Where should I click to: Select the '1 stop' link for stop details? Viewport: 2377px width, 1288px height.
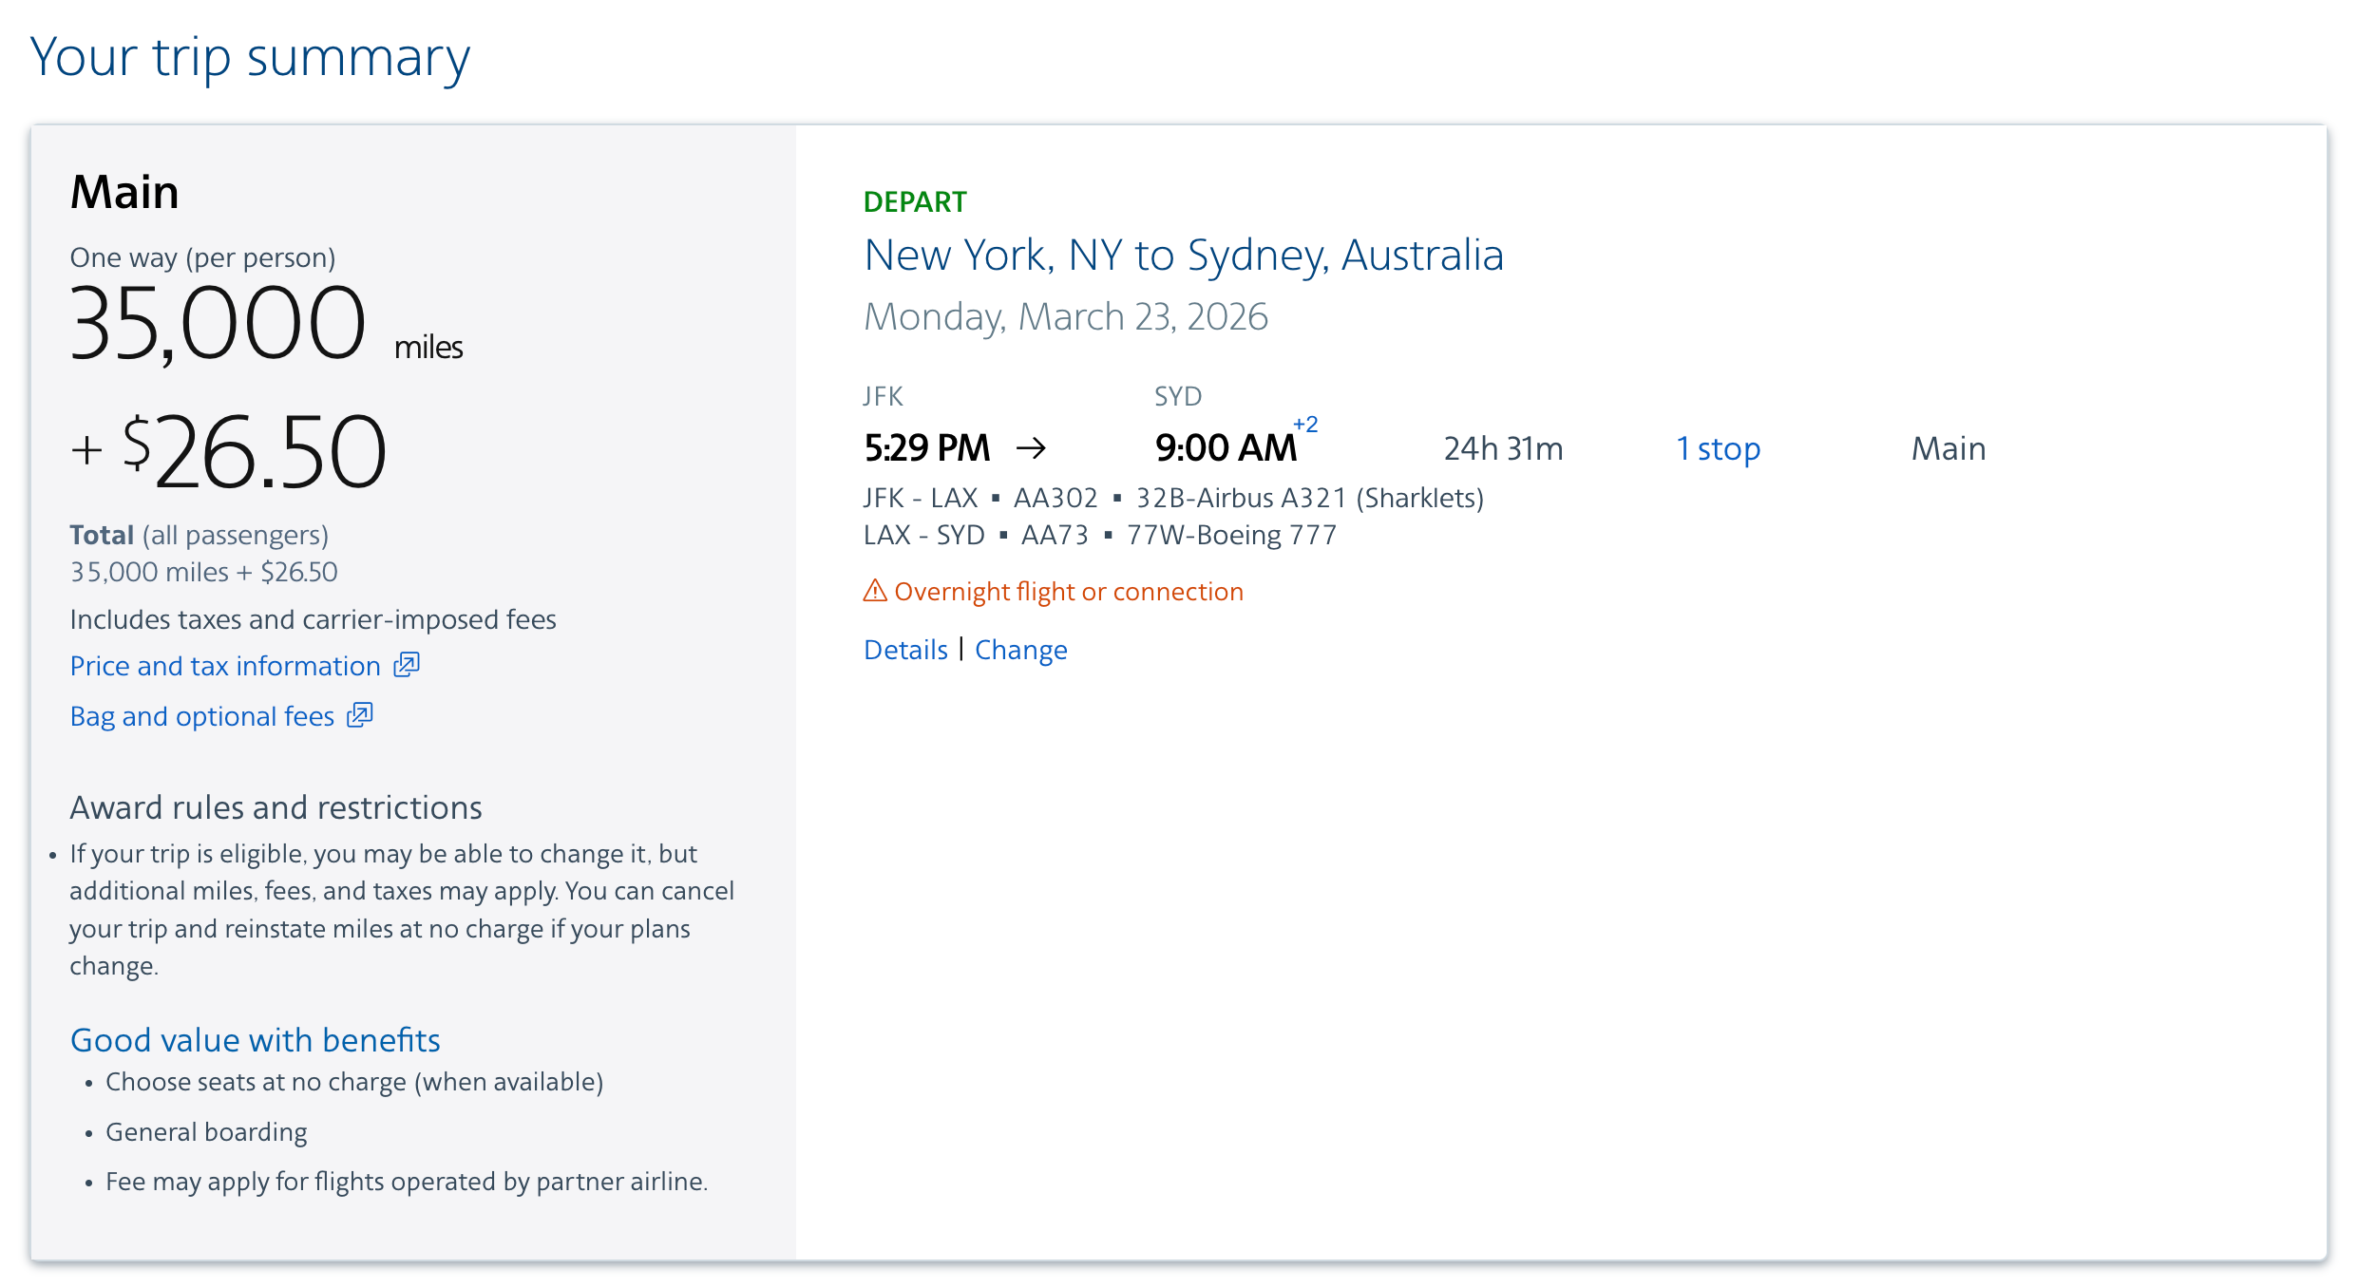(1719, 447)
